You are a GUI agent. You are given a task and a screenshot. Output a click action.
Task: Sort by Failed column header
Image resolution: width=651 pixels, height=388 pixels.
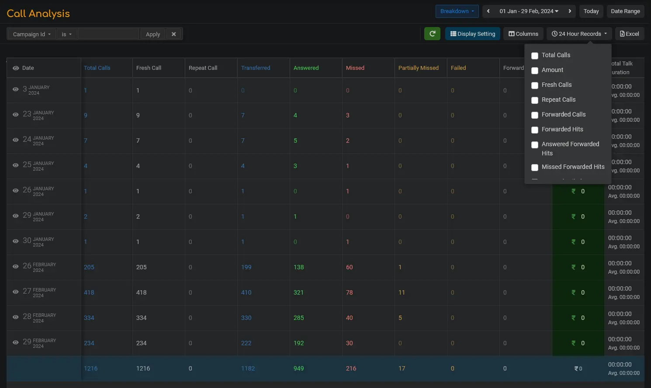tap(458, 68)
